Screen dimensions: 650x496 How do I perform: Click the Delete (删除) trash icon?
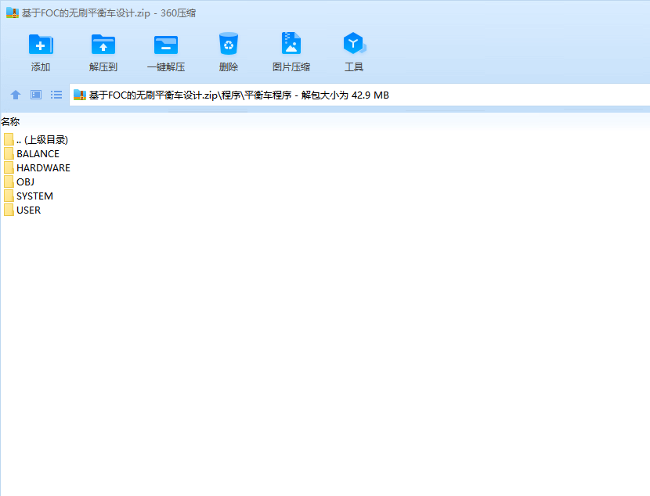click(x=229, y=44)
